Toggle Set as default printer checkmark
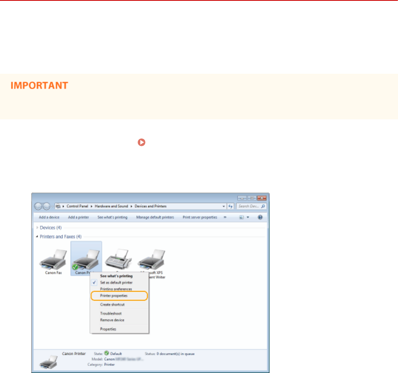The width and height of the screenshot is (398, 373). click(94, 282)
